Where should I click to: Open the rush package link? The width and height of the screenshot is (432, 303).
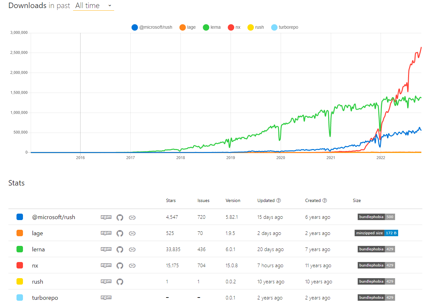coord(38,282)
